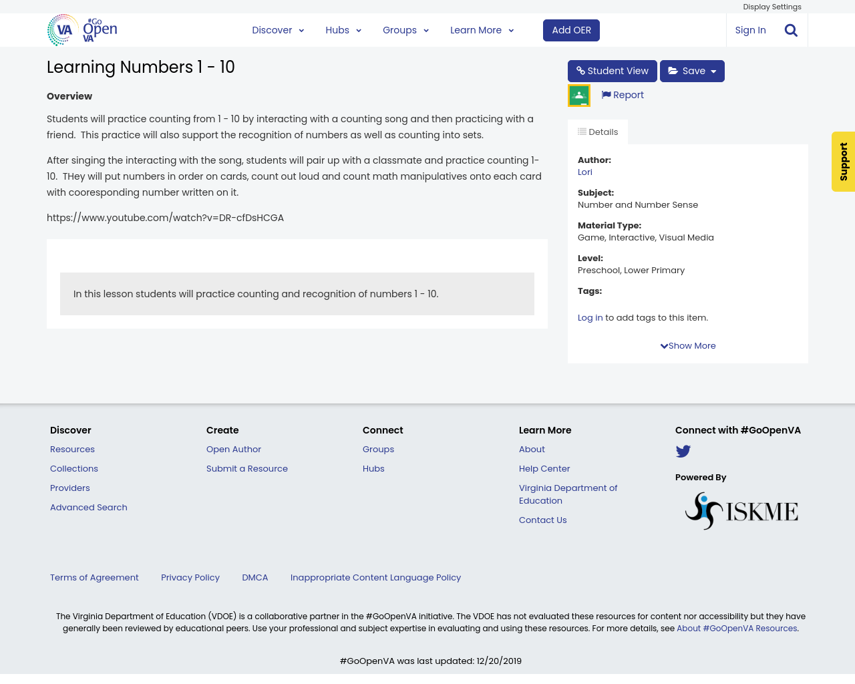The width and height of the screenshot is (855, 684).
Task: Expand the Hubs menu
Action: tap(343, 30)
